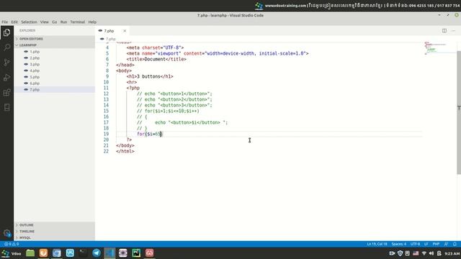Open the Go menu
The width and height of the screenshot is (461, 259).
pyautogui.click(x=55, y=22)
